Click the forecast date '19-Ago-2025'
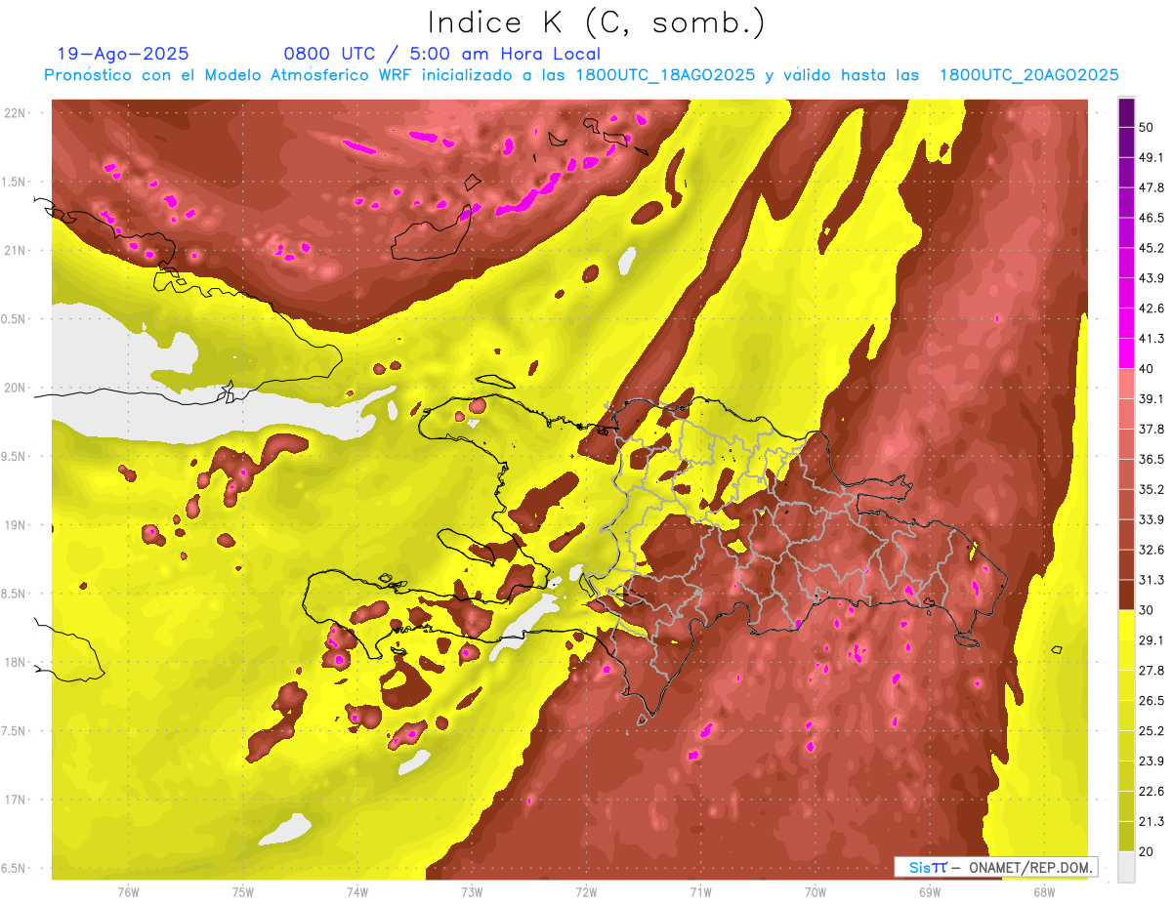The image size is (1172, 905). pos(123,54)
